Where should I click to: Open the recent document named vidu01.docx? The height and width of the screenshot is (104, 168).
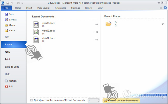pyautogui.click(x=48, y=38)
